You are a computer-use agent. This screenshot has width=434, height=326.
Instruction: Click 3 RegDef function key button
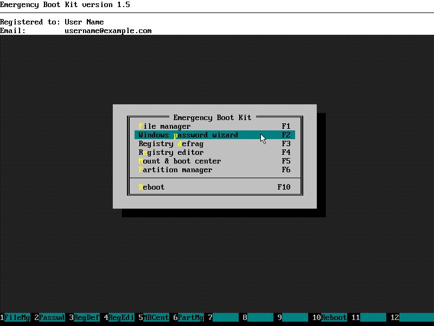(85, 317)
